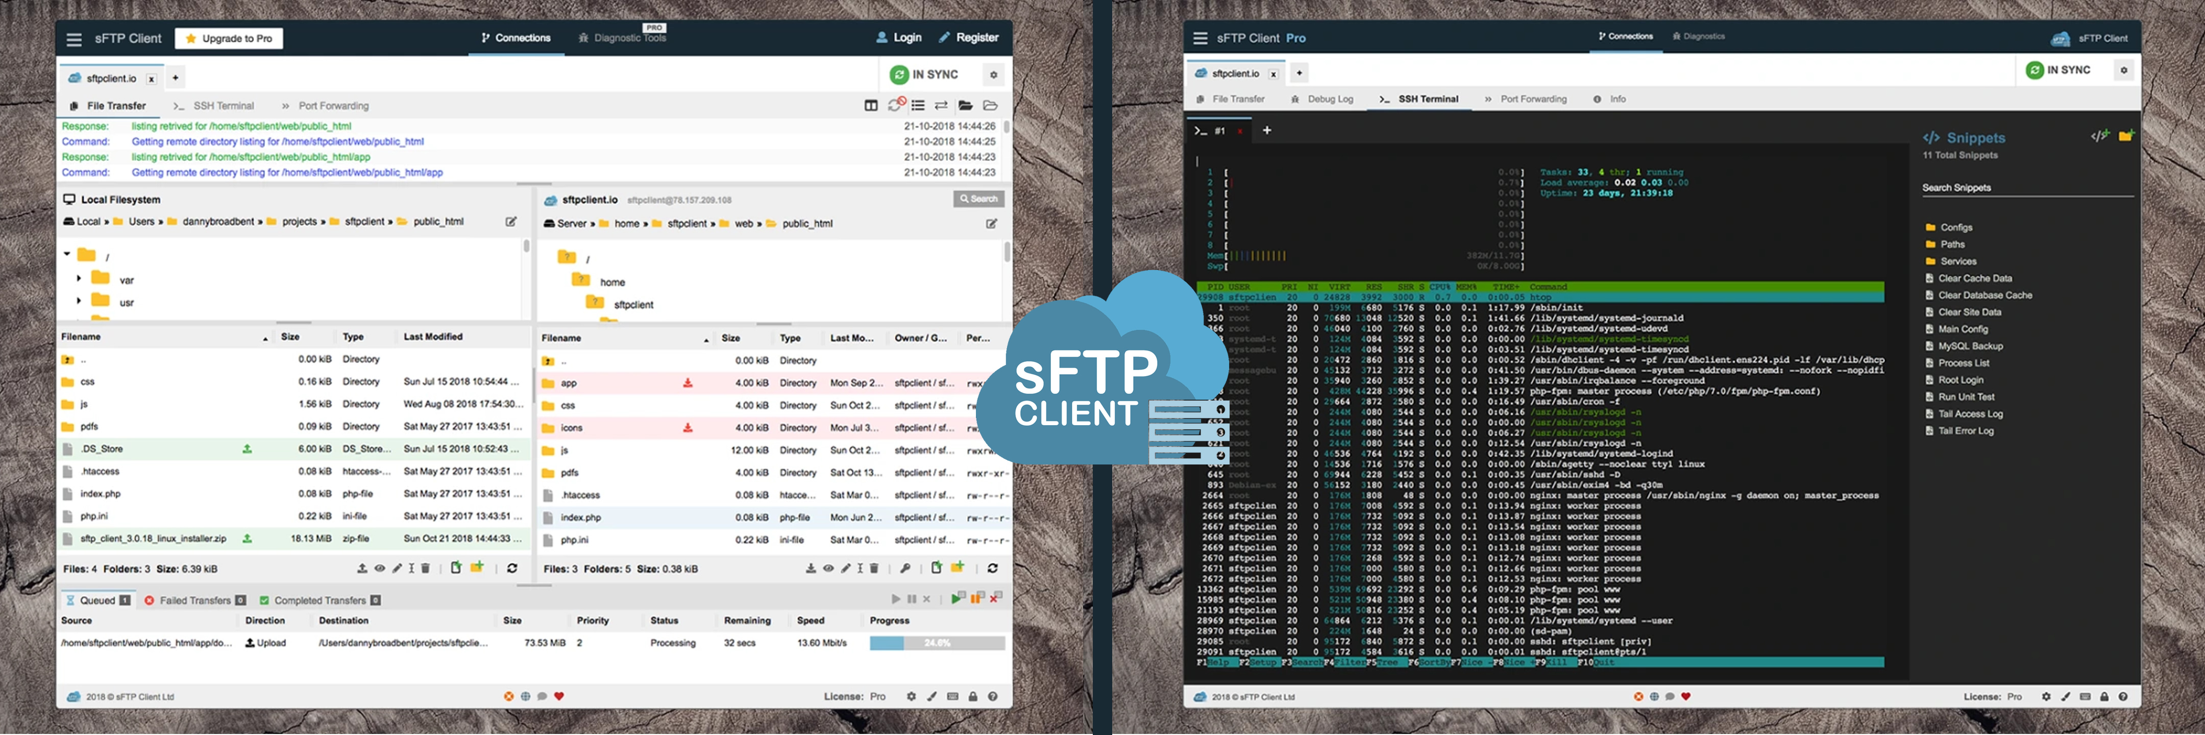Add new snippet with code-plus icon

coord(2100,136)
